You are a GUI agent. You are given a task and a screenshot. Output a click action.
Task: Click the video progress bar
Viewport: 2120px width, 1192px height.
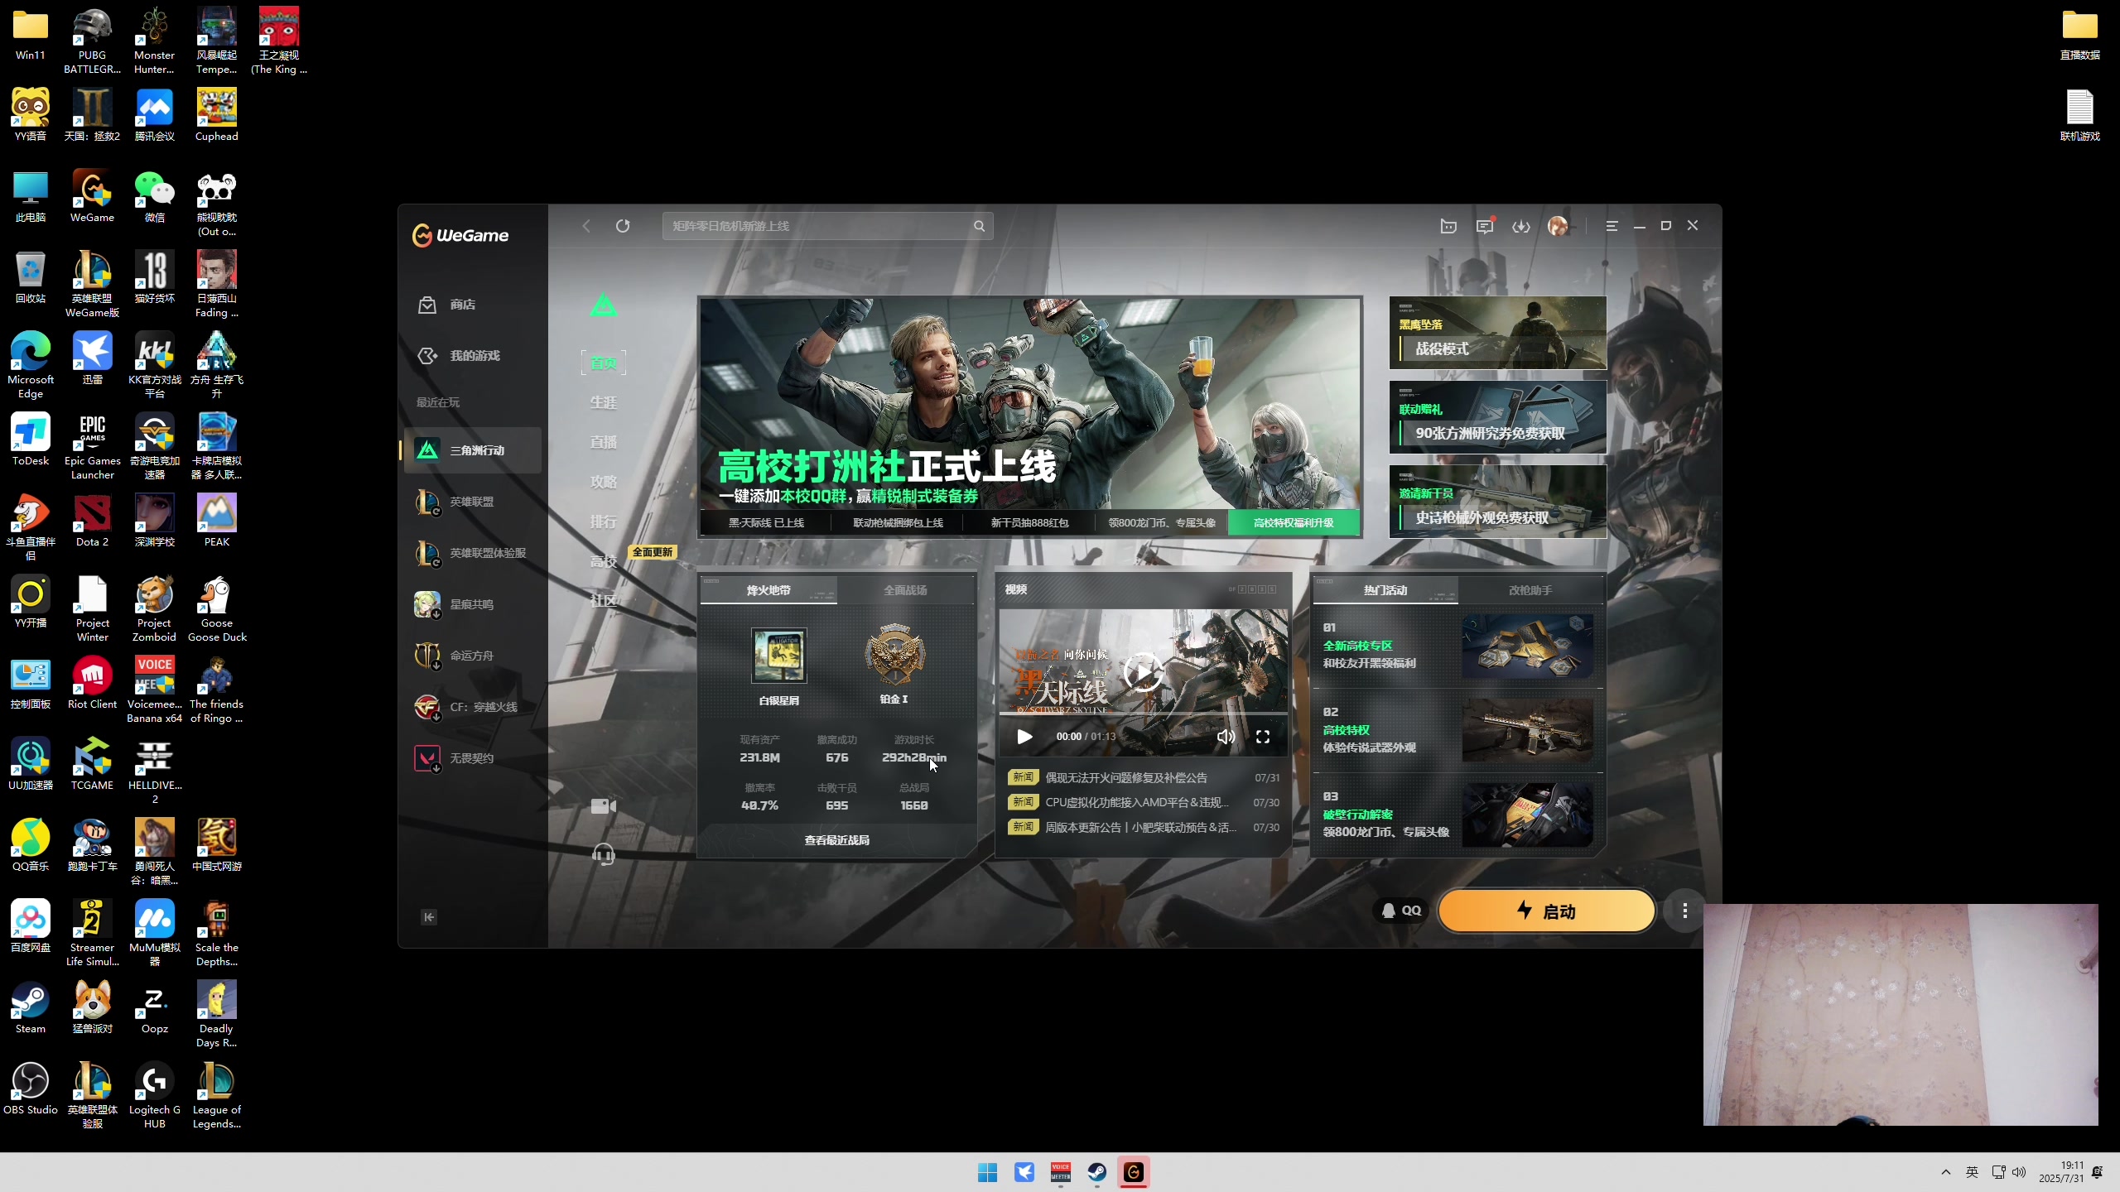[x=1143, y=714]
